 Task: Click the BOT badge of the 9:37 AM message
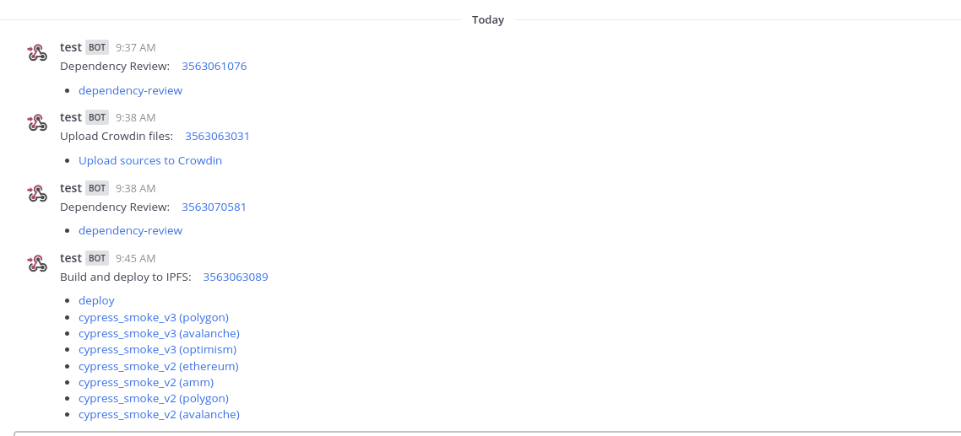coord(97,47)
